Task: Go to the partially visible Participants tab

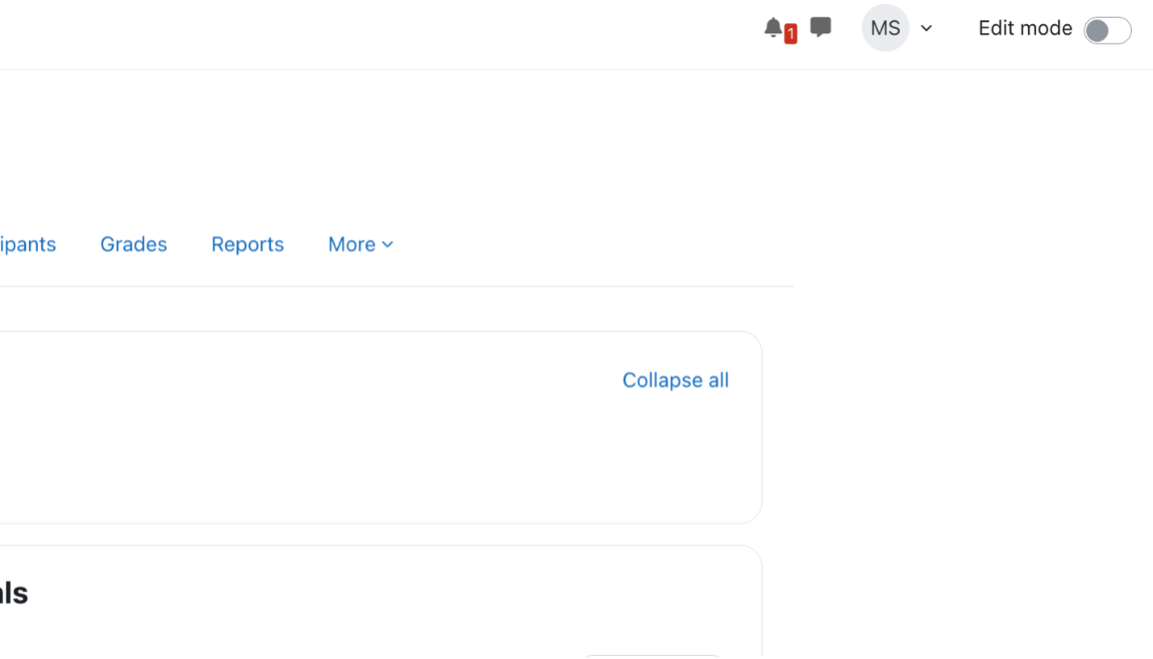Action: 27,244
